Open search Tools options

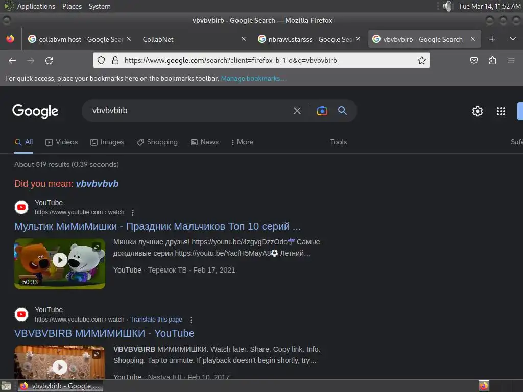pyautogui.click(x=338, y=142)
